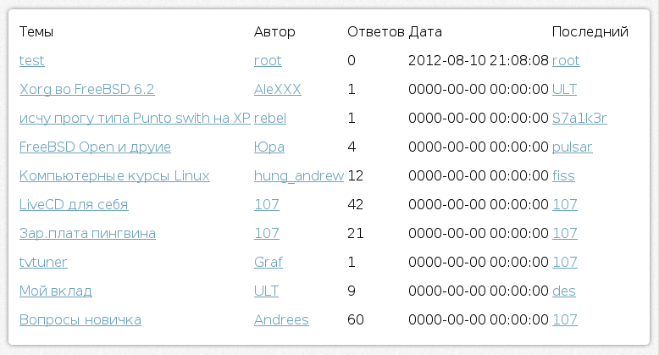
Task: View author hung_andrew profile
Action: point(299,176)
